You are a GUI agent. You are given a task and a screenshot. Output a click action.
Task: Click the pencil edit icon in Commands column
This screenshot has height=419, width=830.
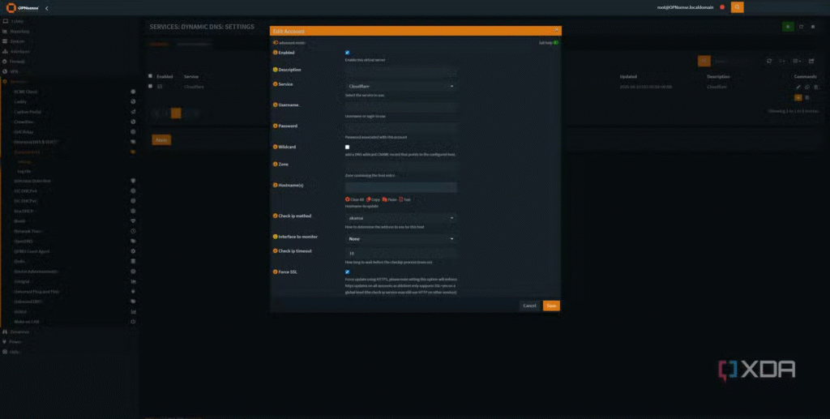click(x=798, y=87)
